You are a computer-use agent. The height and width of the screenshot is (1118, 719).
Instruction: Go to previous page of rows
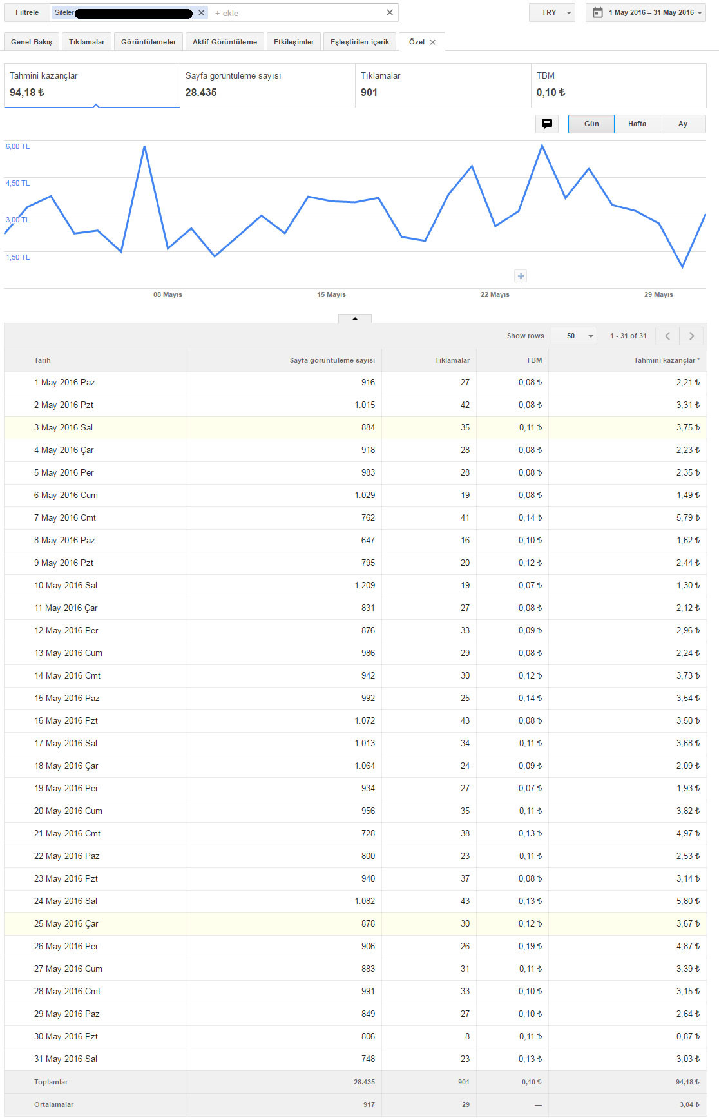[x=667, y=336]
